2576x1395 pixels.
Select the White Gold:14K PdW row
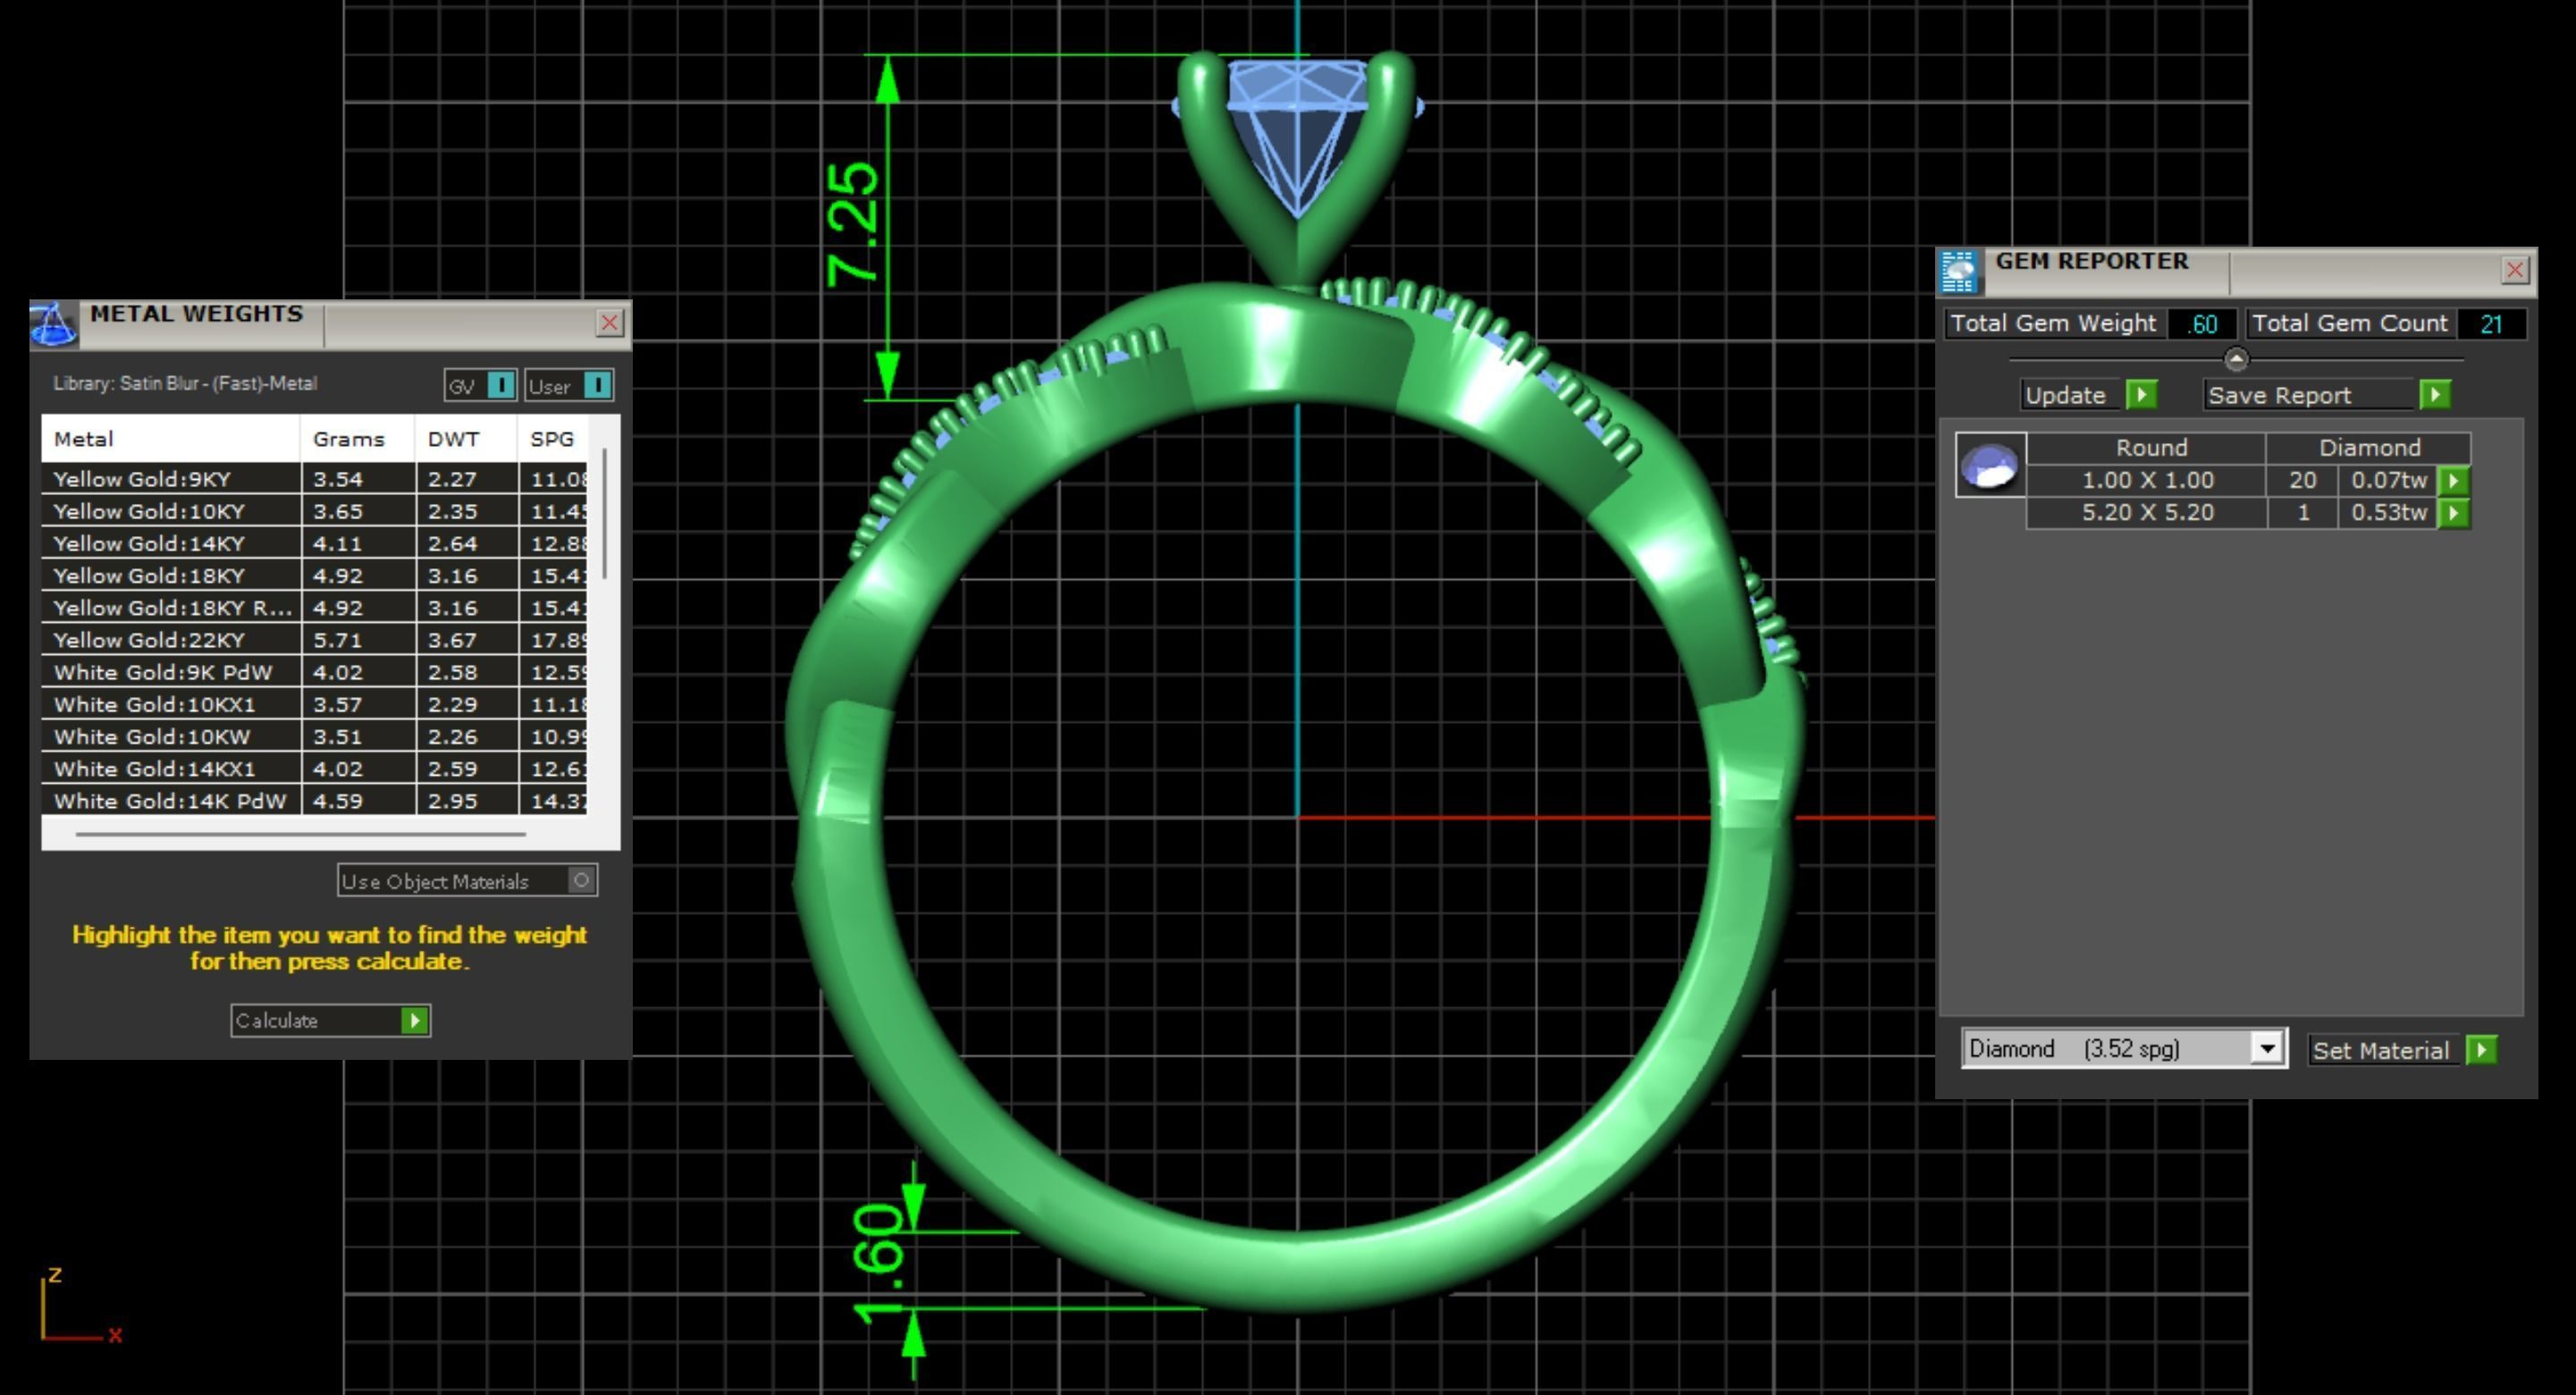point(314,800)
